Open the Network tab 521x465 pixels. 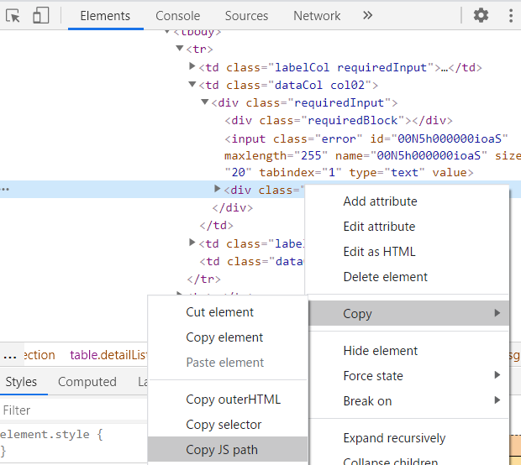[x=317, y=16]
